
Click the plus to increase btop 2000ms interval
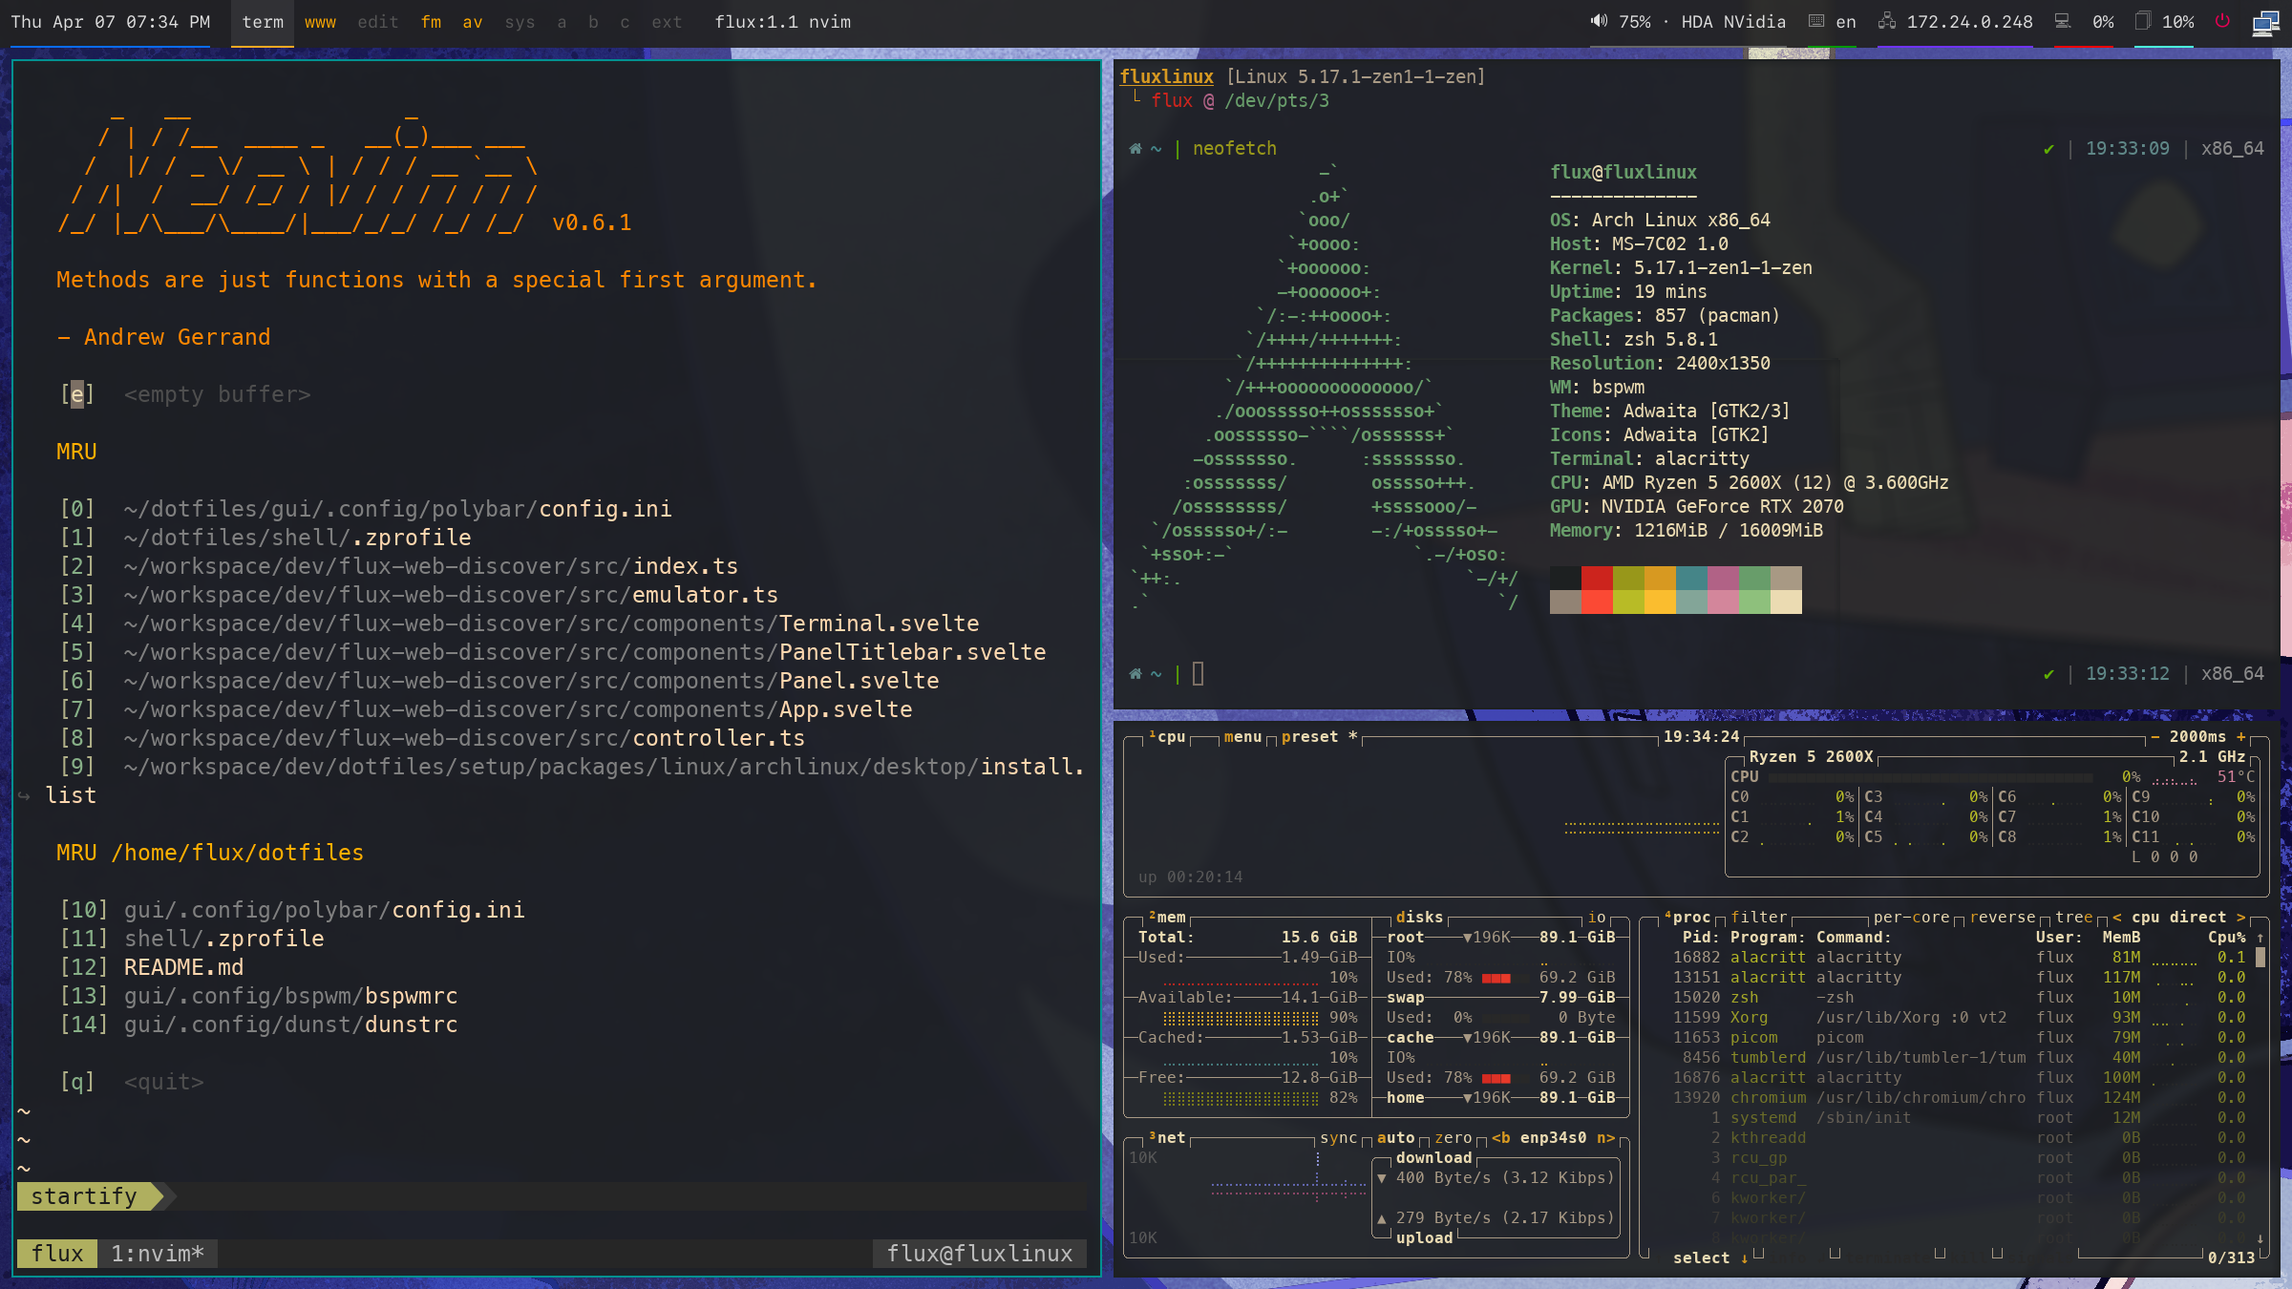2240,736
